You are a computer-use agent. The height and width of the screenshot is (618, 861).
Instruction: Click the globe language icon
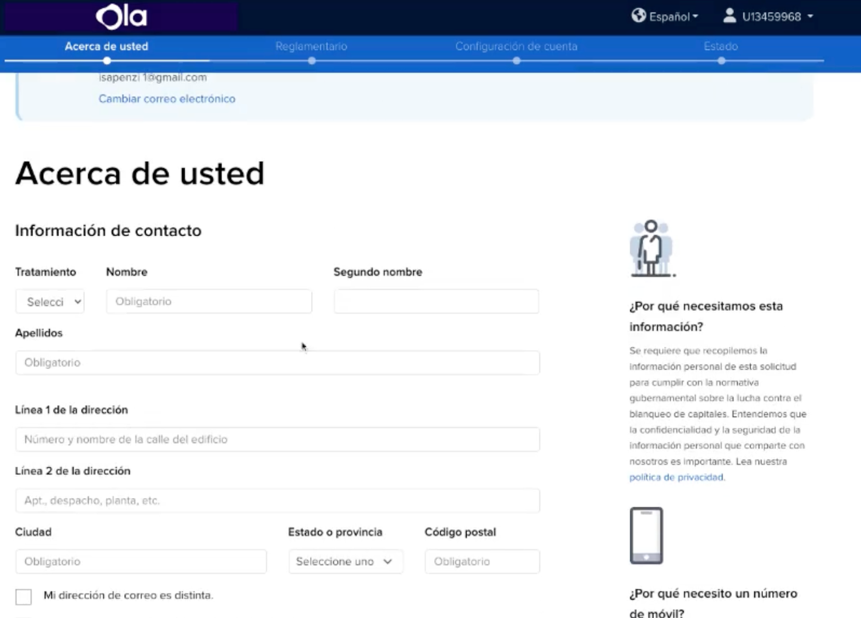pyautogui.click(x=638, y=15)
